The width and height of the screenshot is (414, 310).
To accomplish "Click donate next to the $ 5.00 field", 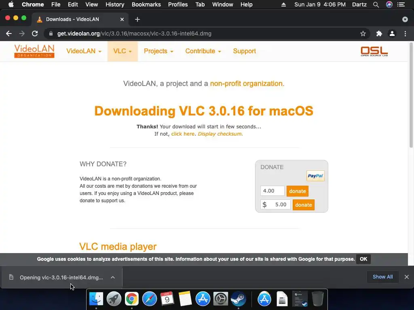I will point(304,205).
